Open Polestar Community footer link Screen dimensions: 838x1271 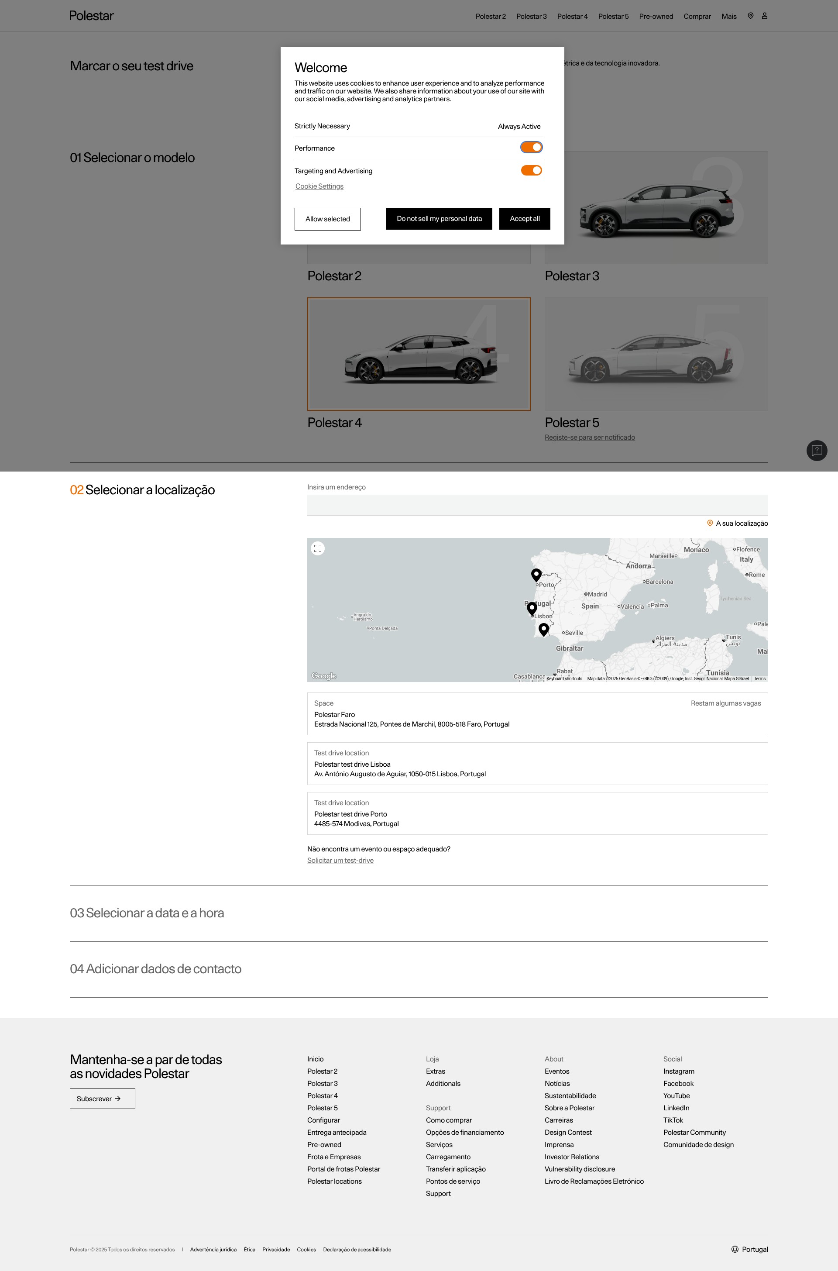tap(694, 1133)
